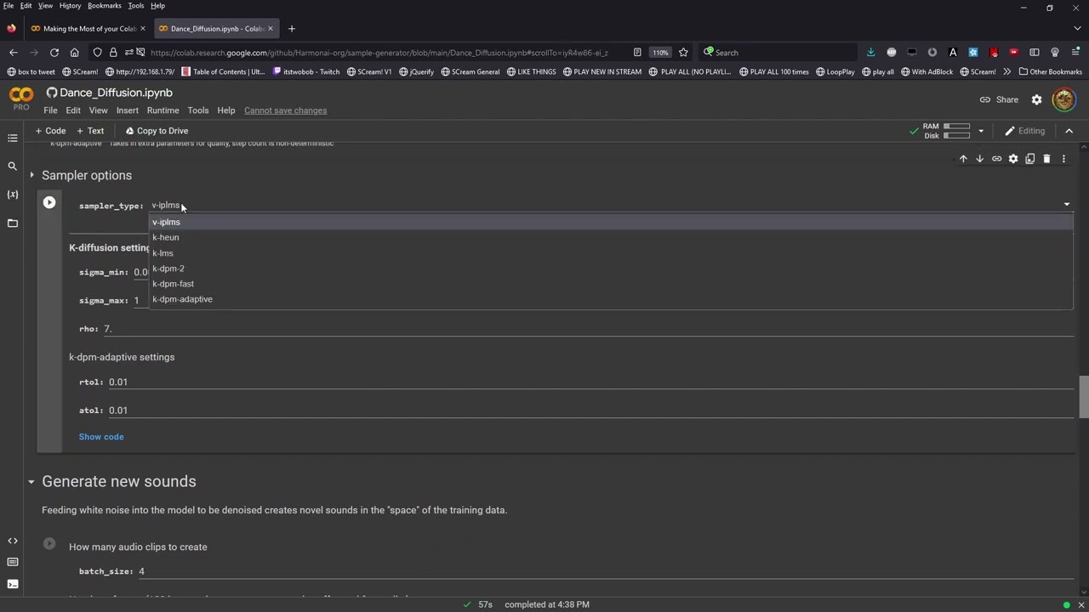This screenshot has width=1089, height=612.
Task: Go to browser home page
Action: click(x=74, y=53)
